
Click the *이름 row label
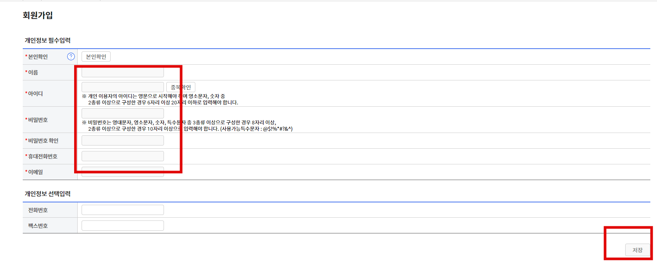pos(32,73)
